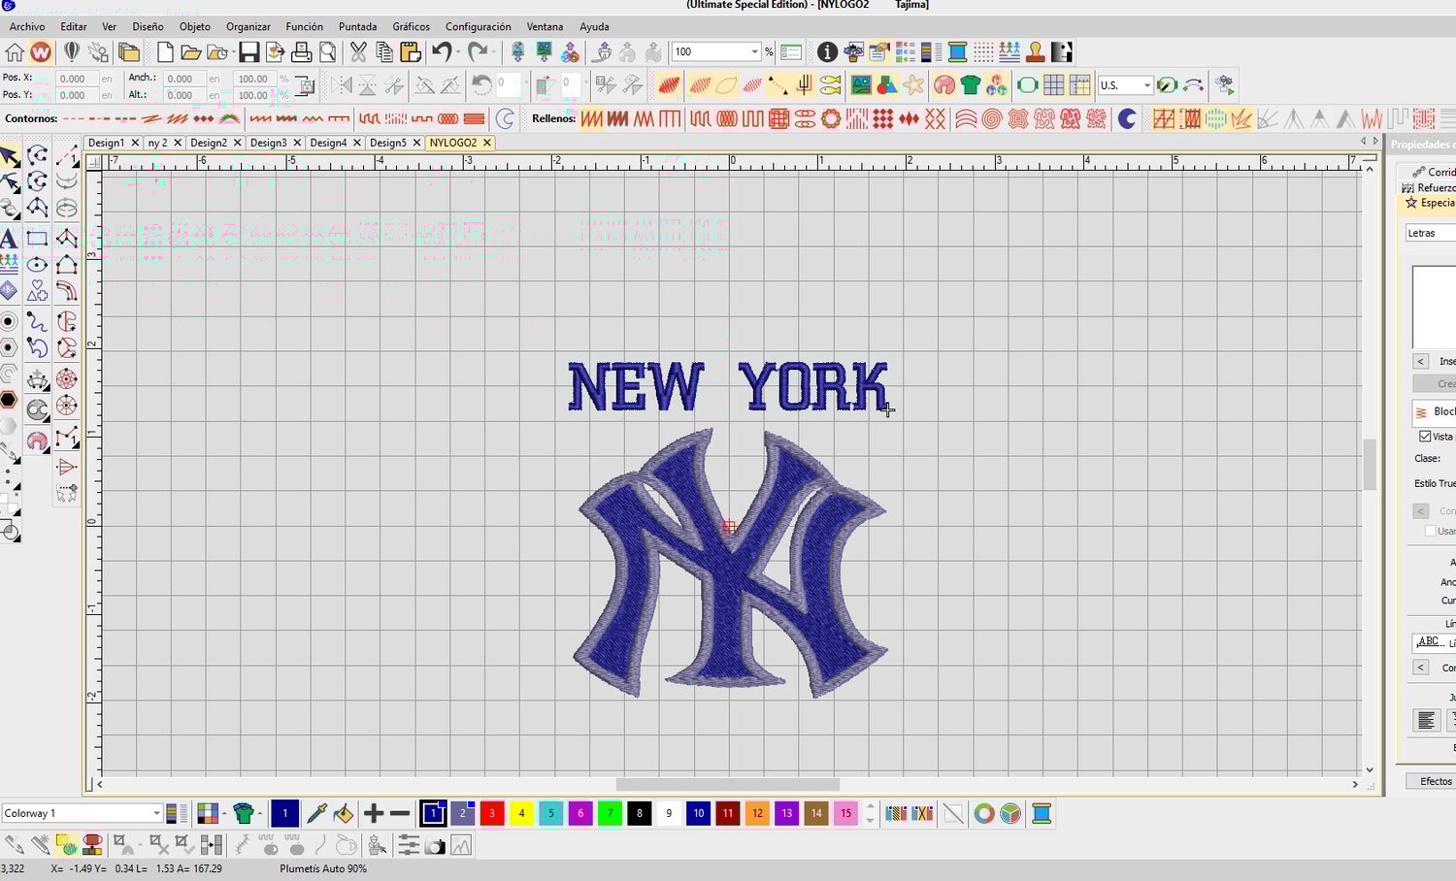Save the design with the floppy icon
Screen dimensions: 1456x881
249,51
